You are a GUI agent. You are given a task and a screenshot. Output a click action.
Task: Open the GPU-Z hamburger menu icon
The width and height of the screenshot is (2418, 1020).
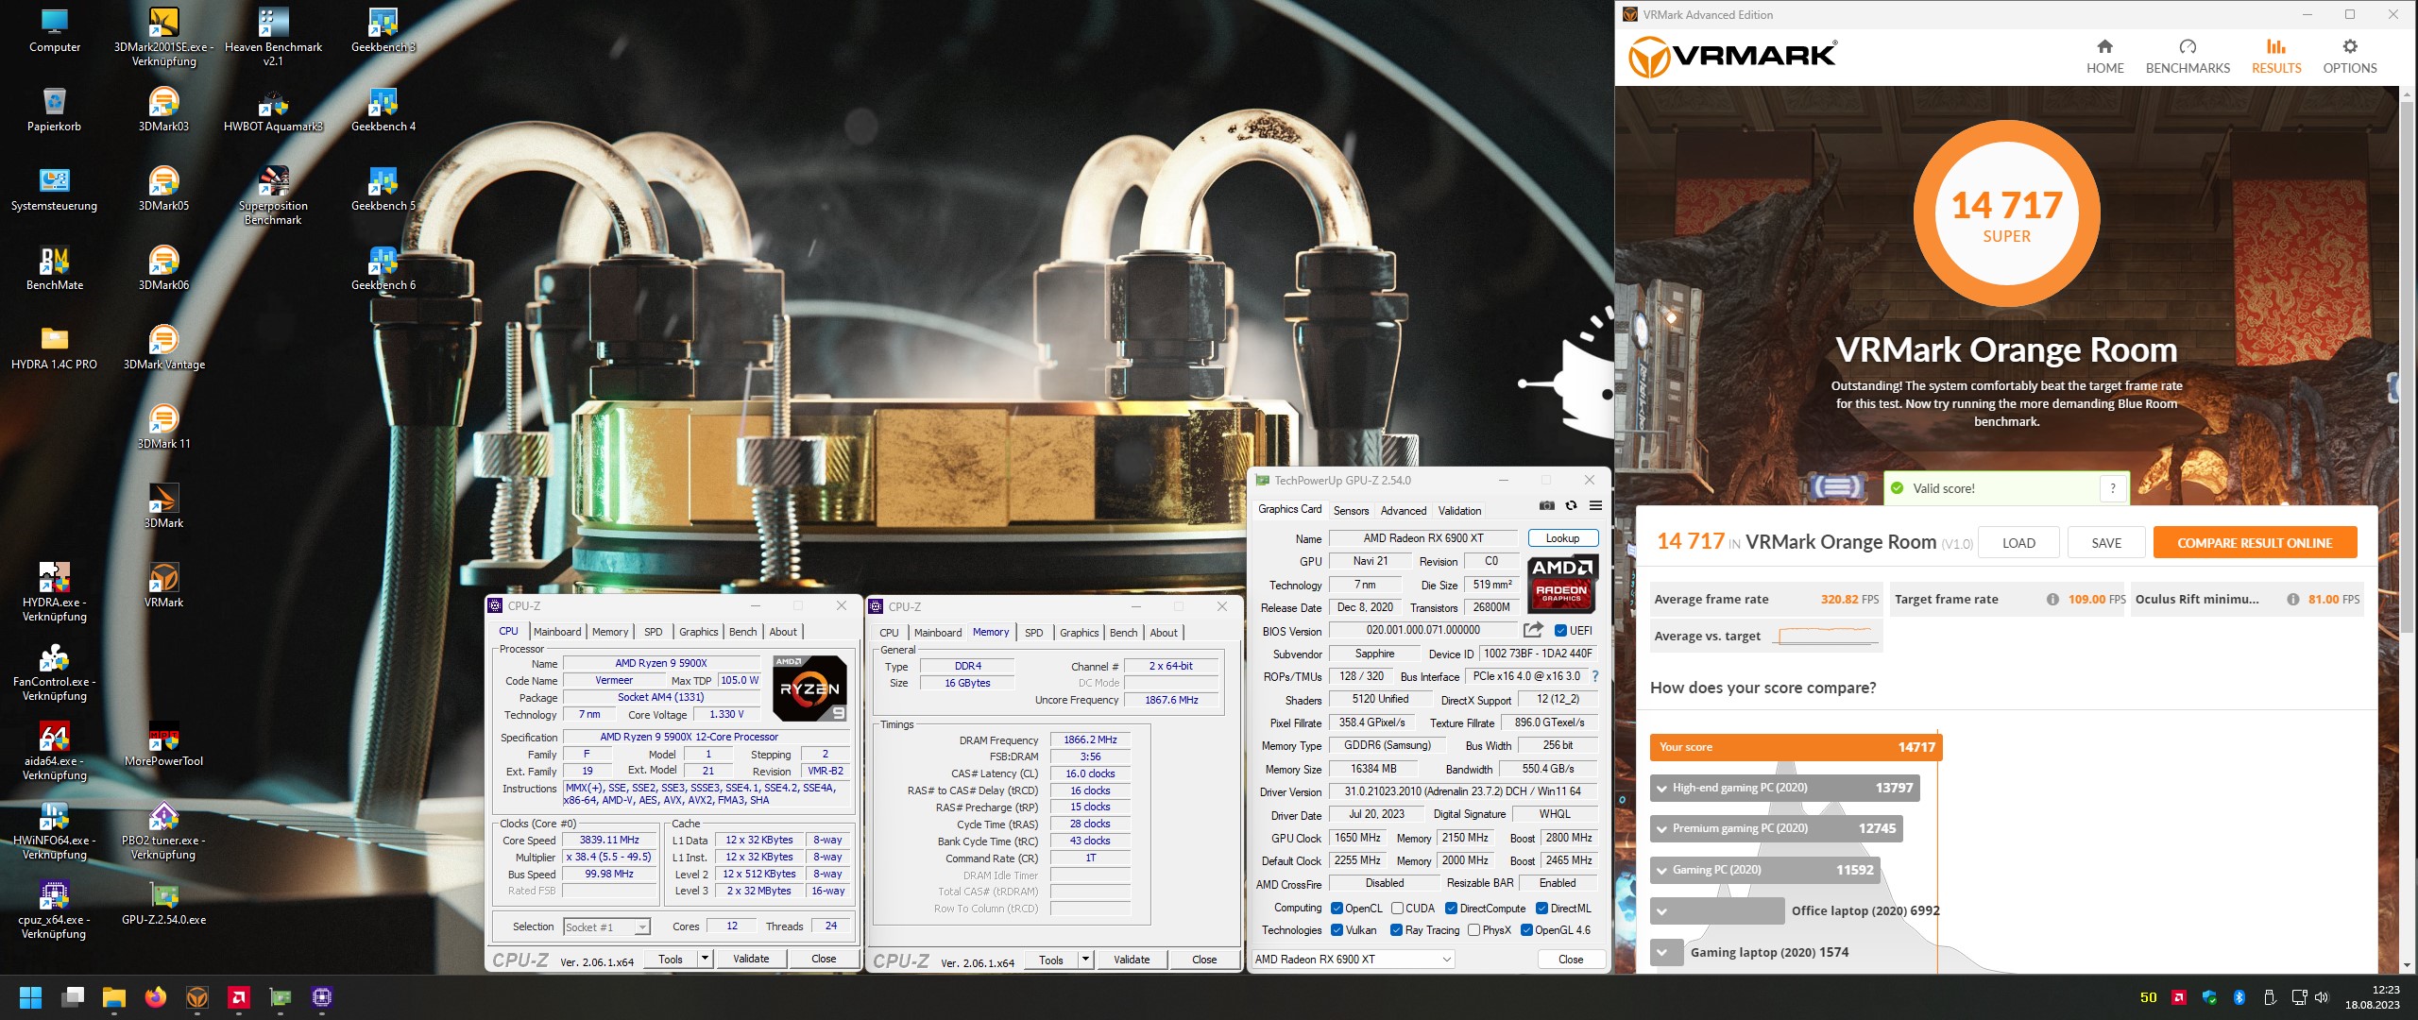tap(1595, 506)
